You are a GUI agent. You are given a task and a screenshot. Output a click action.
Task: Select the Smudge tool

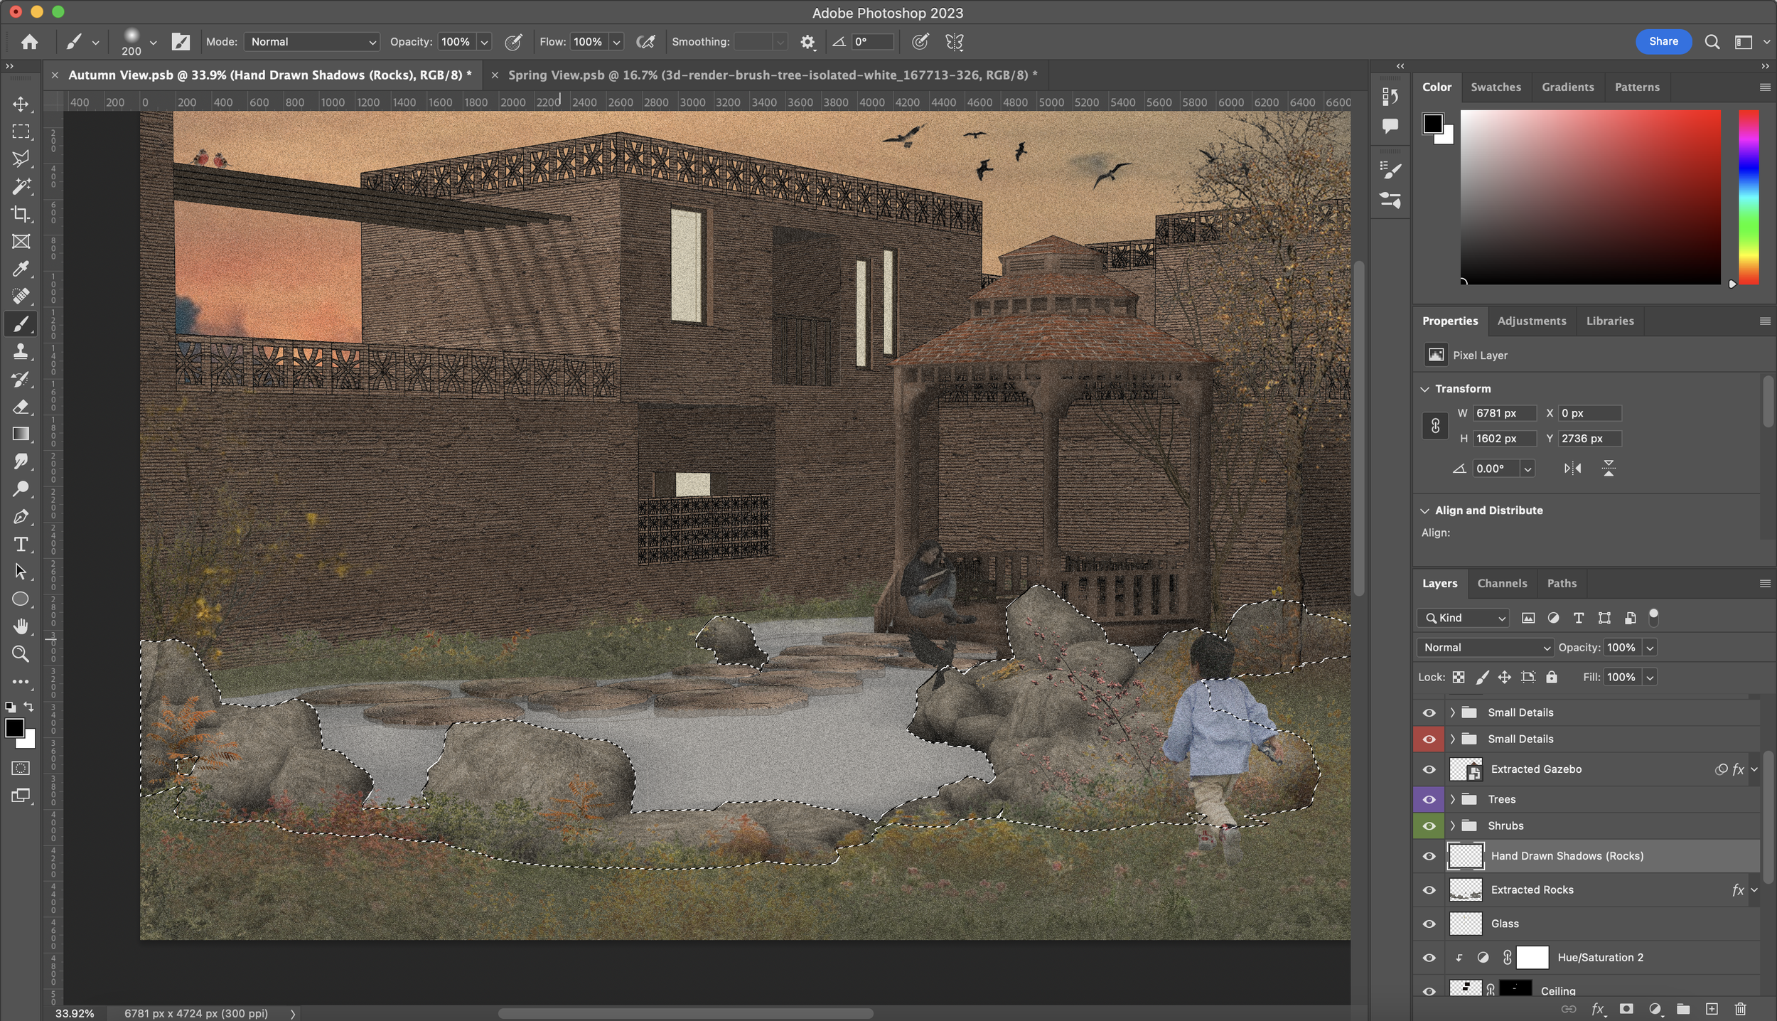(21, 461)
